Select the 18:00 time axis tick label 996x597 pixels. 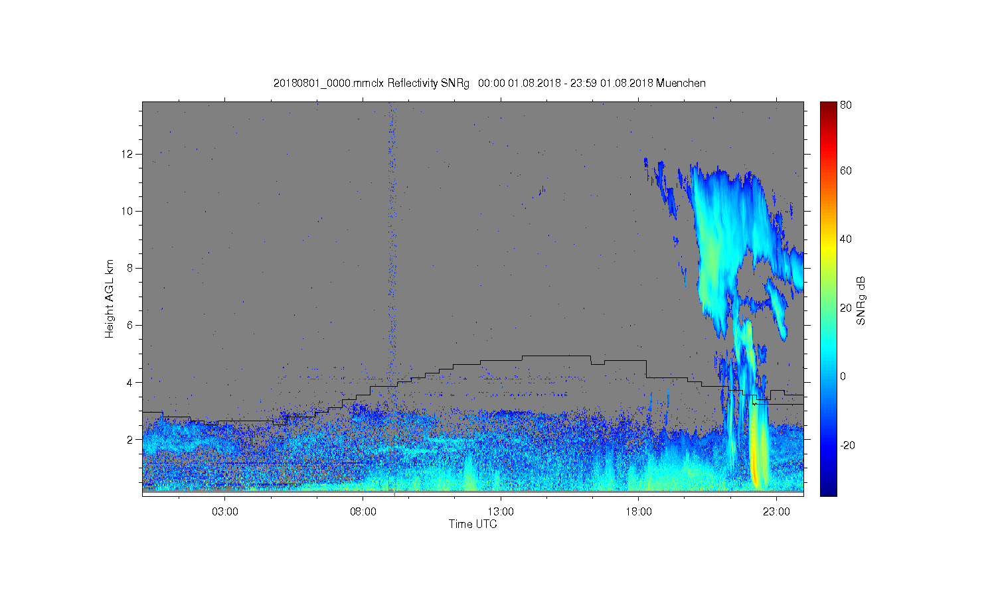(x=639, y=512)
